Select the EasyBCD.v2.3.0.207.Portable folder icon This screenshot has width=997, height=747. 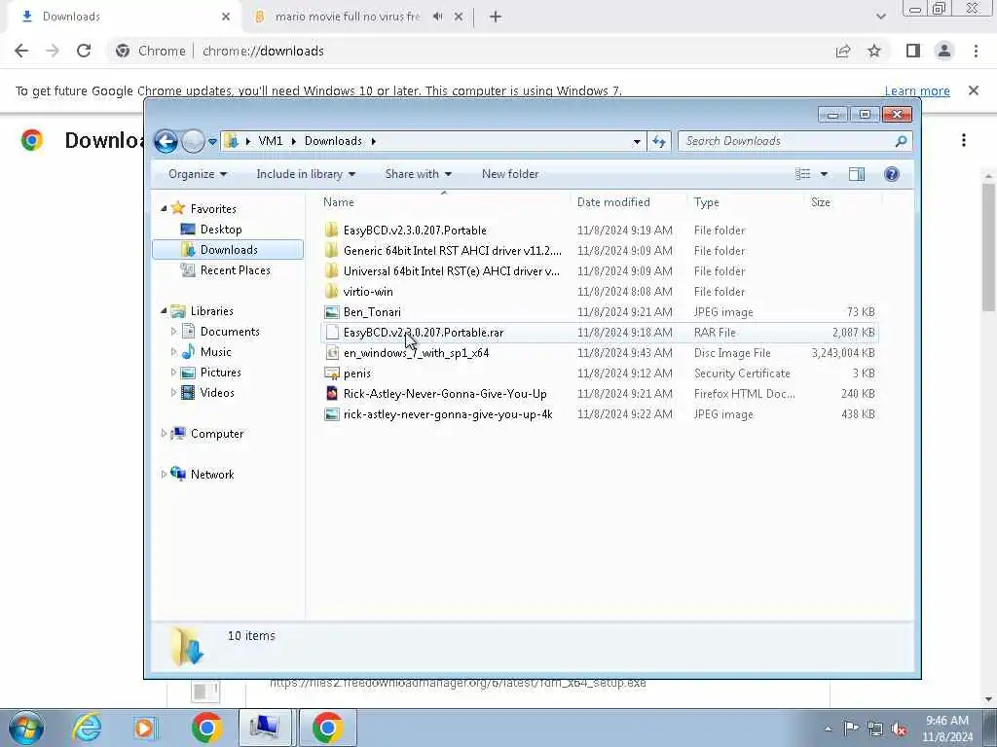coord(331,230)
